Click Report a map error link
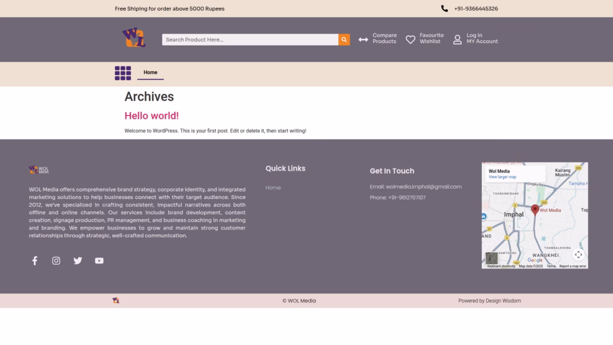Image resolution: width=613 pixels, height=345 pixels. click(x=572, y=266)
